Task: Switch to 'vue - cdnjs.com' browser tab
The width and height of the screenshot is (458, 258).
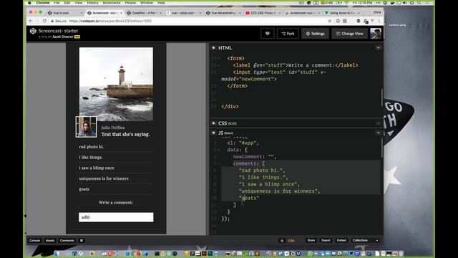Action: click(182, 13)
